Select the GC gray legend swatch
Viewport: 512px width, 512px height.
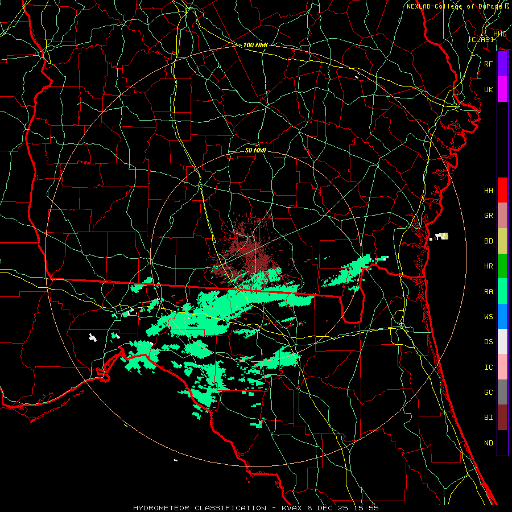click(502, 392)
